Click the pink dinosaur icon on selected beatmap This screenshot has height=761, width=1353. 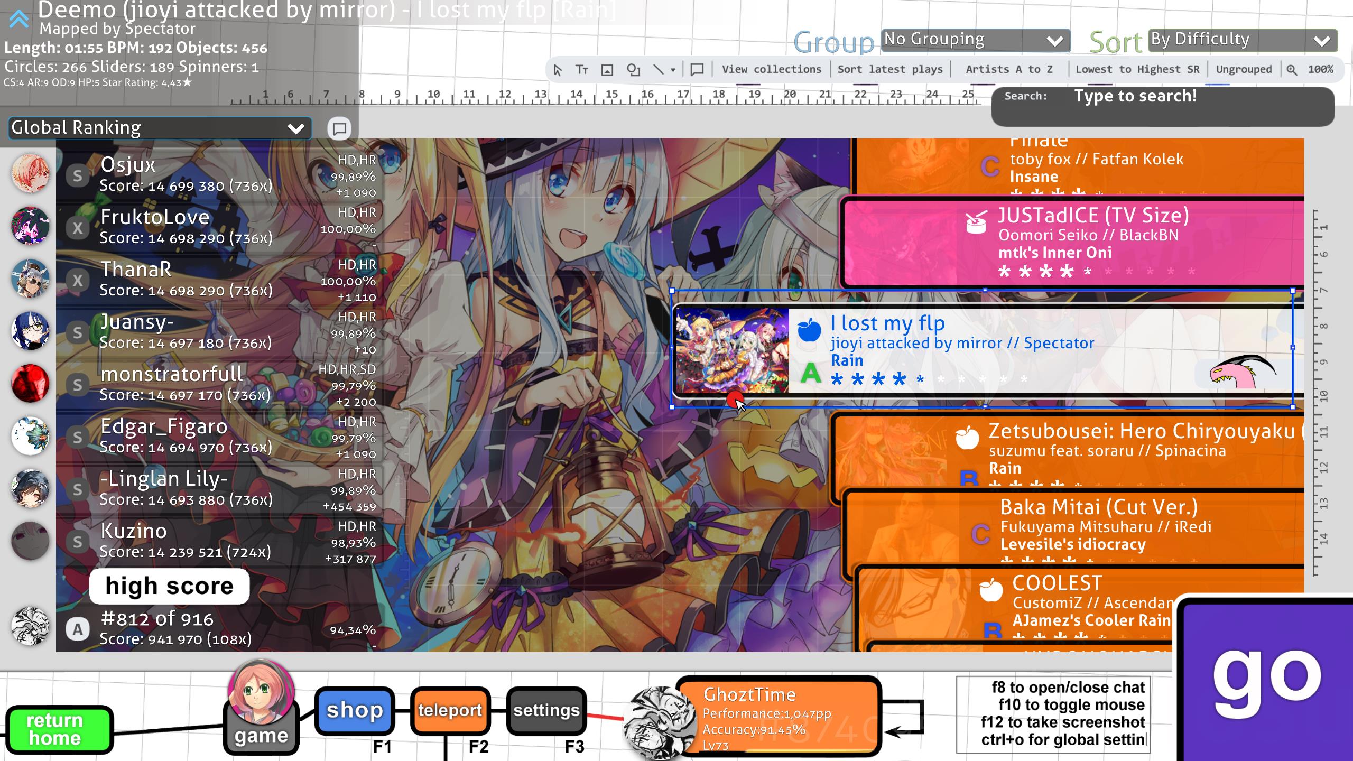pos(1243,372)
